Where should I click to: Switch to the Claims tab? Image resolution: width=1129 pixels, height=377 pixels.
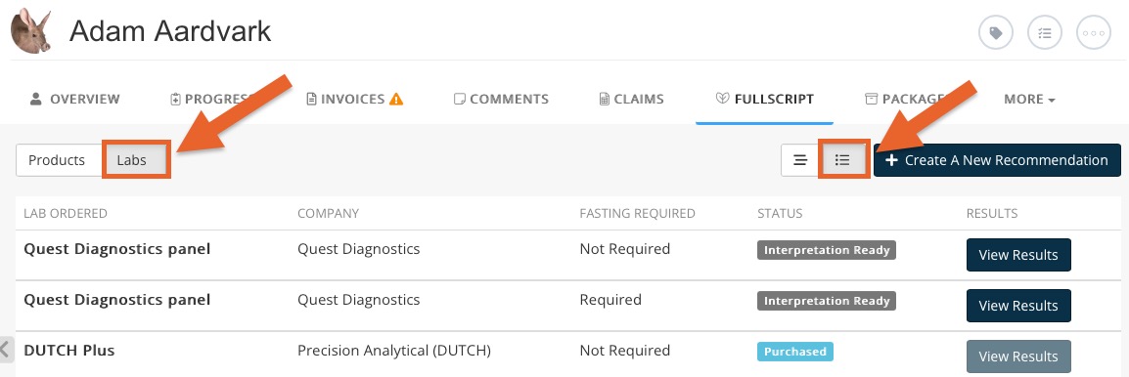click(x=631, y=100)
